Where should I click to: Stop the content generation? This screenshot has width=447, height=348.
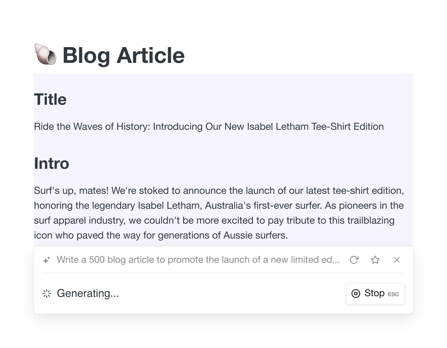coord(375,293)
